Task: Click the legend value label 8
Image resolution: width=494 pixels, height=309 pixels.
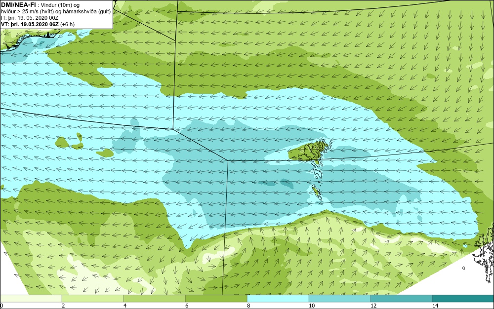Action: (x=248, y=306)
